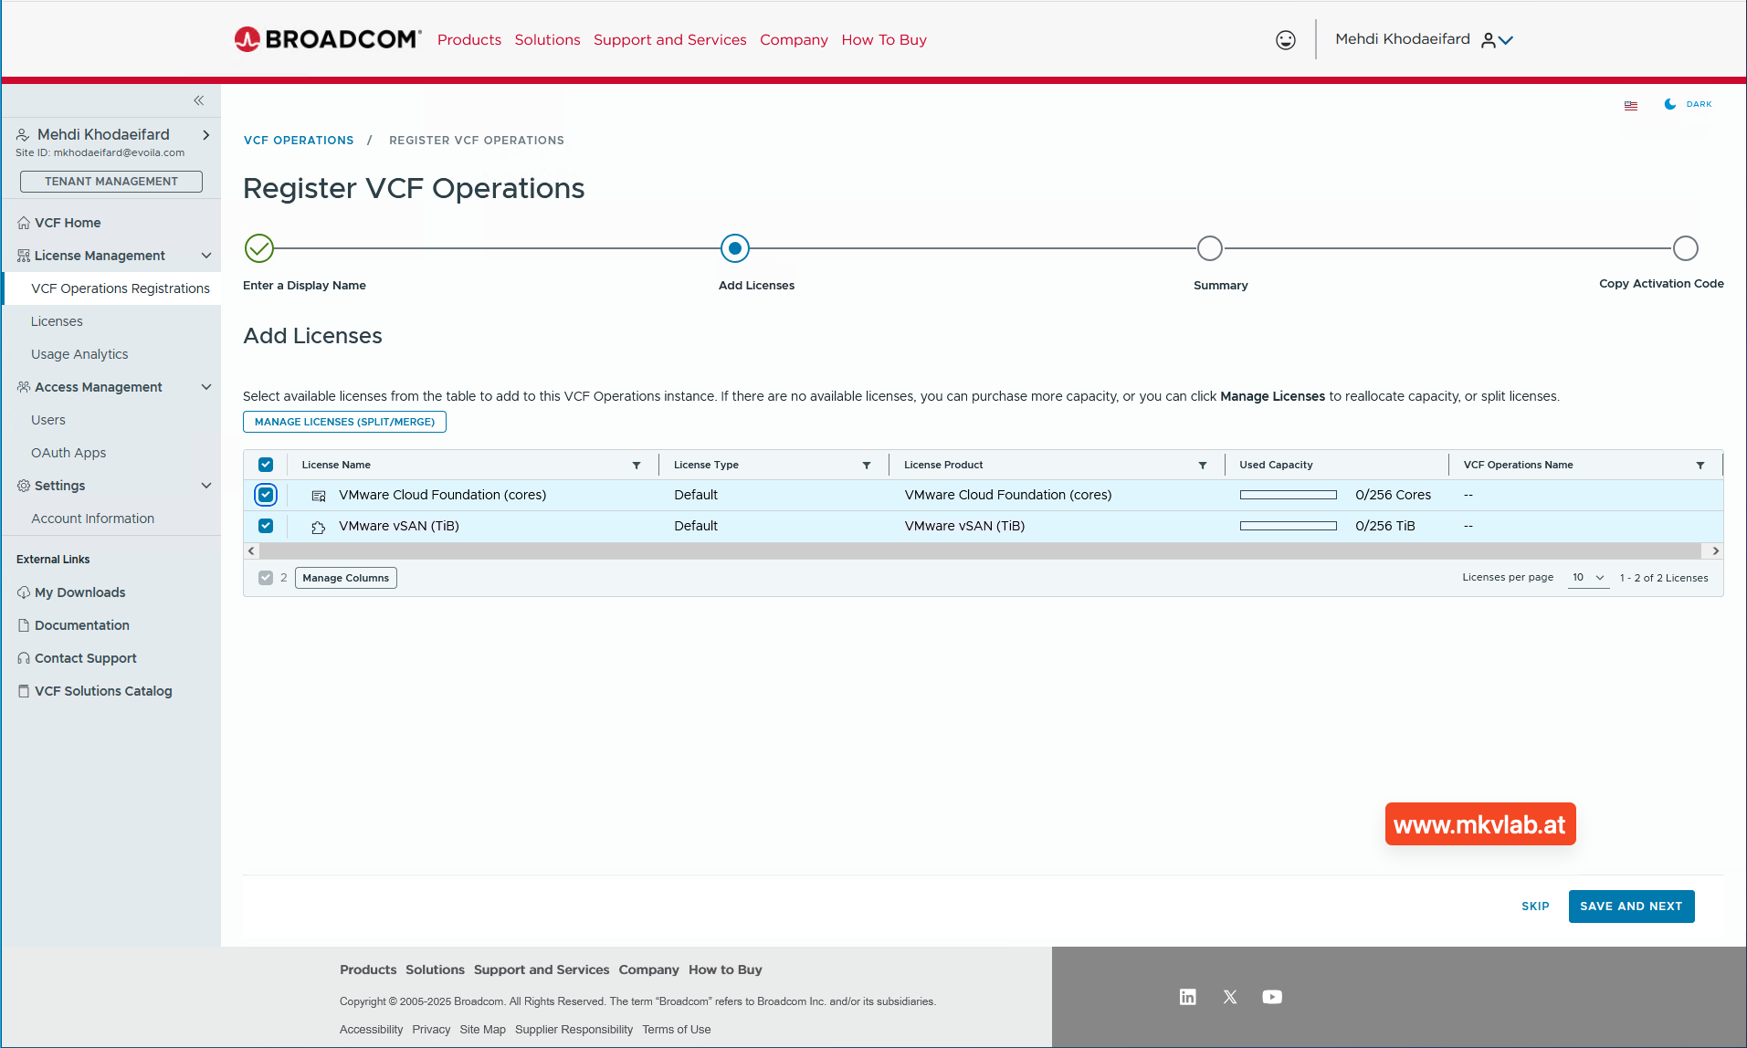Click the License Name column filter icon
The width and height of the screenshot is (1747, 1048).
tap(637, 466)
